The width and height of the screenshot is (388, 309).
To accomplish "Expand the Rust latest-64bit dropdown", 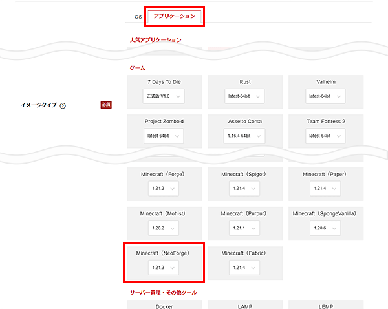I will coord(244,96).
